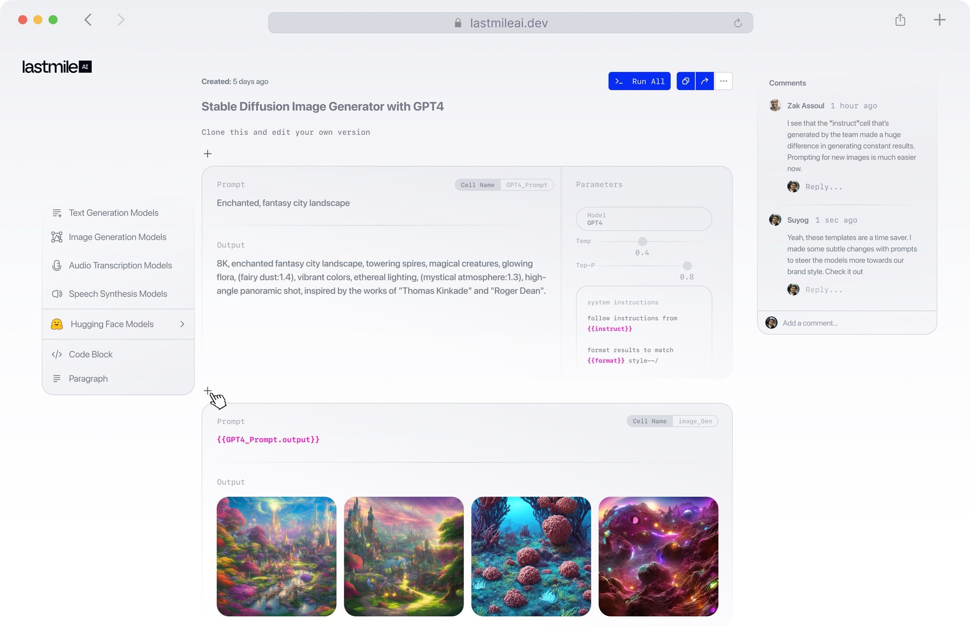
Task: Click the lastmile AI logo
Action: click(x=57, y=67)
